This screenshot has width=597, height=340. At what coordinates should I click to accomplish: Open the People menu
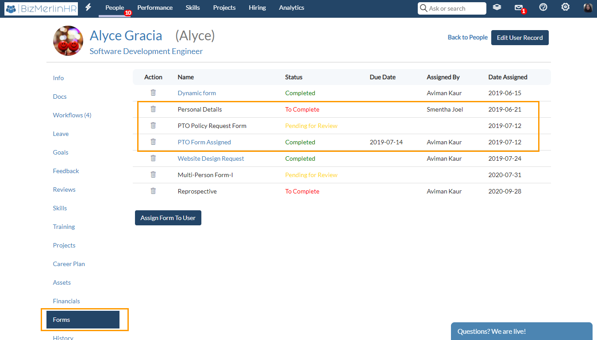(115, 8)
